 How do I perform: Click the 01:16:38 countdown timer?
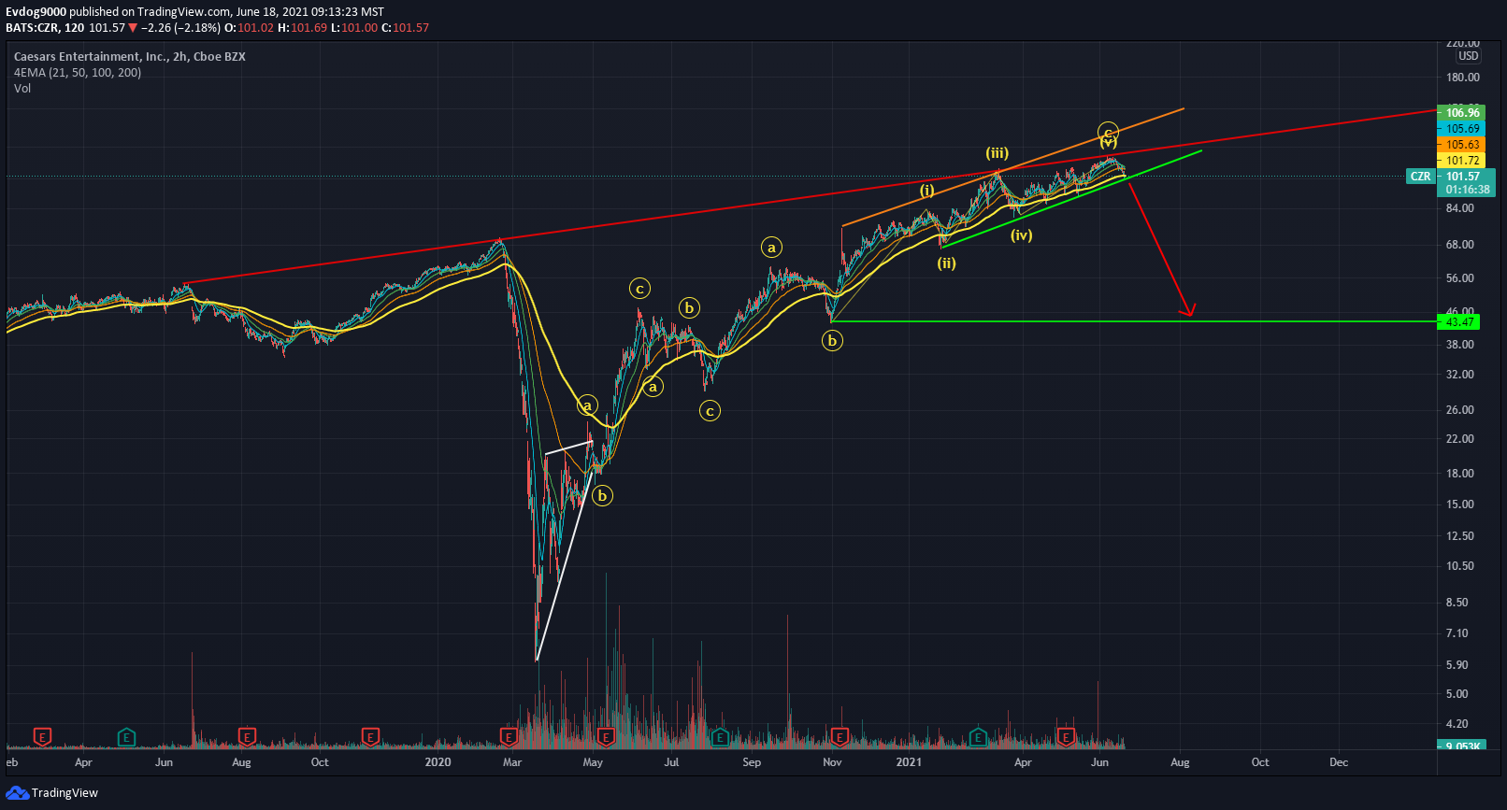point(1467,190)
